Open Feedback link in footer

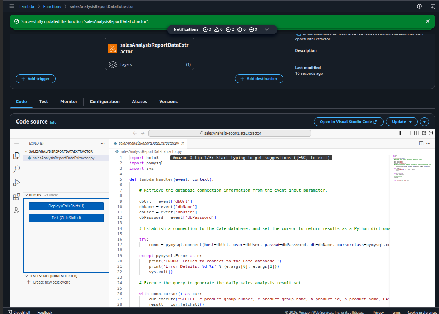tap(45, 312)
